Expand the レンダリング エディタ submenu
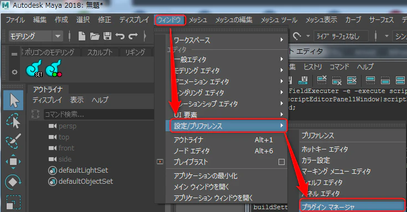Screen dimensions: 407x212 coord(226,92)
